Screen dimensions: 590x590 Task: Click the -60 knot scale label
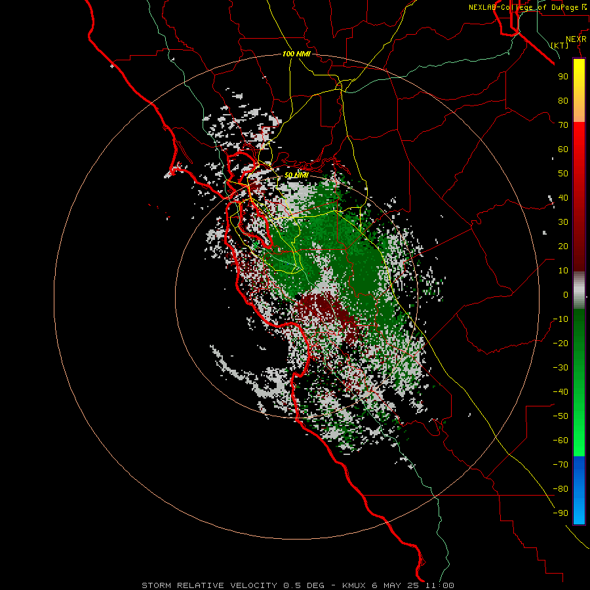click(x=560, y=441)
